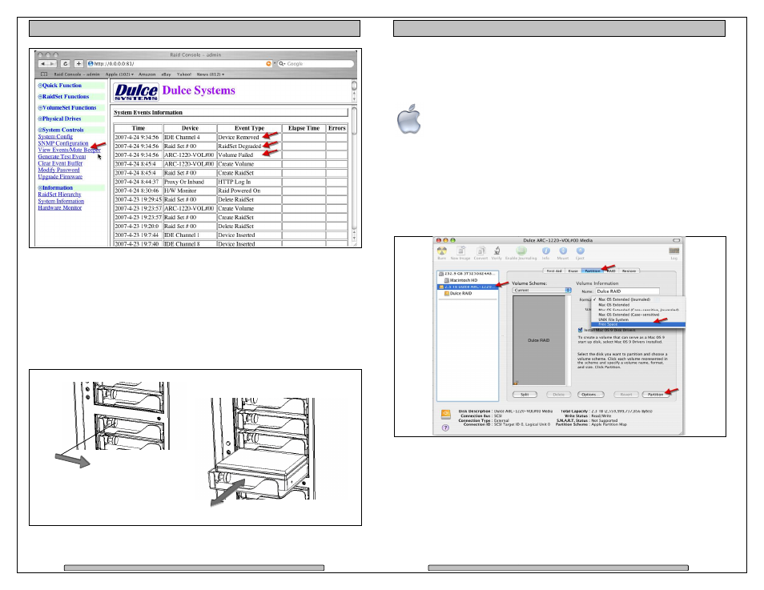This screenshot has height=590, width=764.
Task: Click the New Image toolbar icon
Action: point(461,251)
